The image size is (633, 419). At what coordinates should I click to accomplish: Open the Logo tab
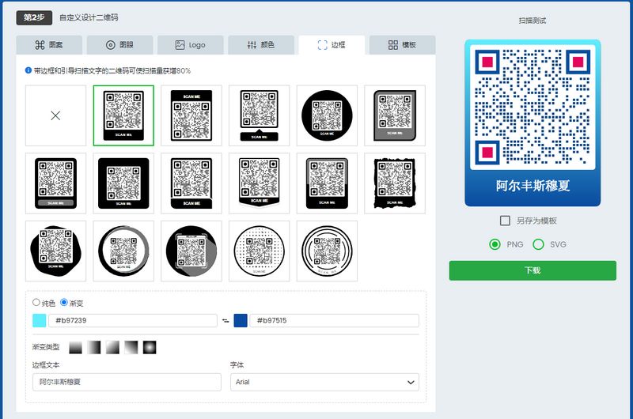pos(190,45)
